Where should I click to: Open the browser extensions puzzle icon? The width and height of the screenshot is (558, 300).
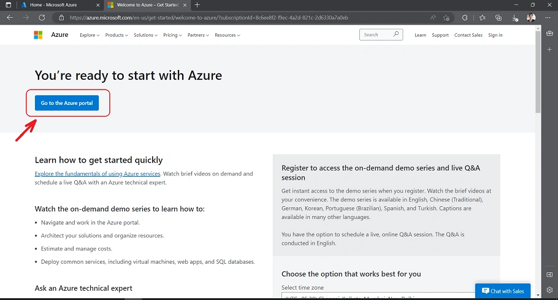click(465, 17)
